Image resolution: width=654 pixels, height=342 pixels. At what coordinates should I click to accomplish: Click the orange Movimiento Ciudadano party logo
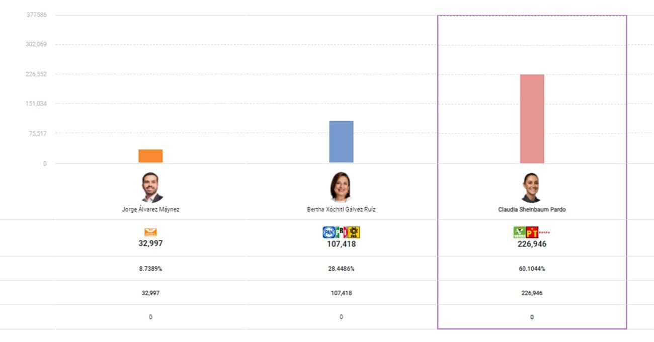click(x=151, y=232)
